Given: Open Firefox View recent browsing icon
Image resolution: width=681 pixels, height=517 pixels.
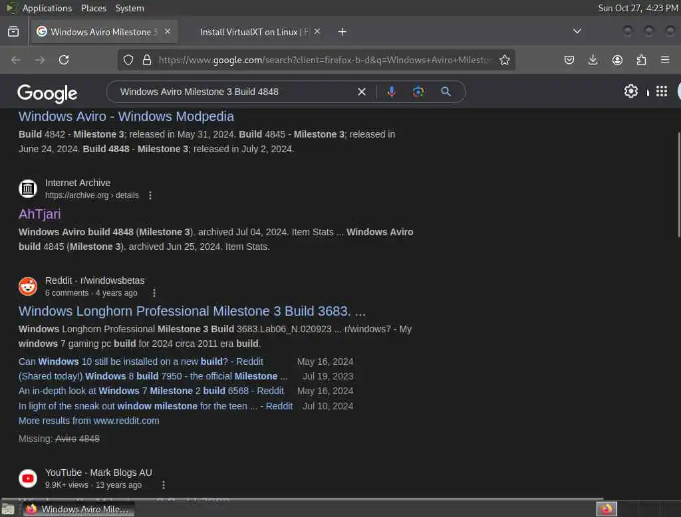Looking at the screenshot, I should pos(13,31).
